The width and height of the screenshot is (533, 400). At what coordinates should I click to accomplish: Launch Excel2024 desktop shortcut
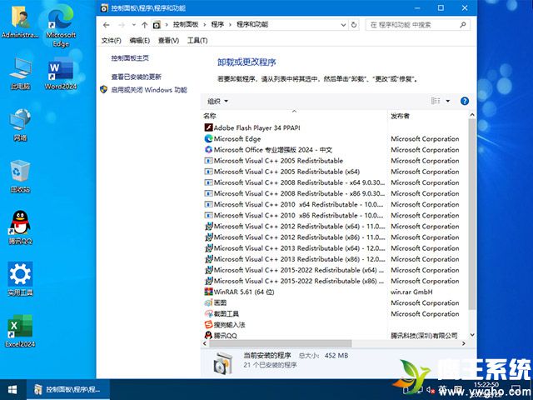click(x=20, y=331)
